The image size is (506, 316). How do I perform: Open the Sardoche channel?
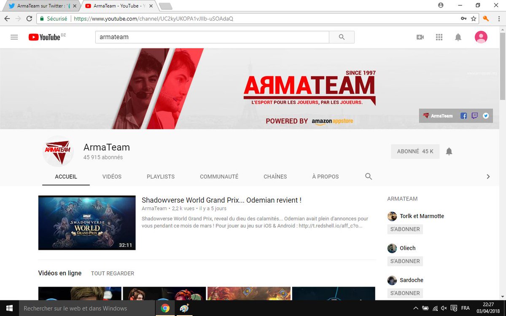(412, 280)
